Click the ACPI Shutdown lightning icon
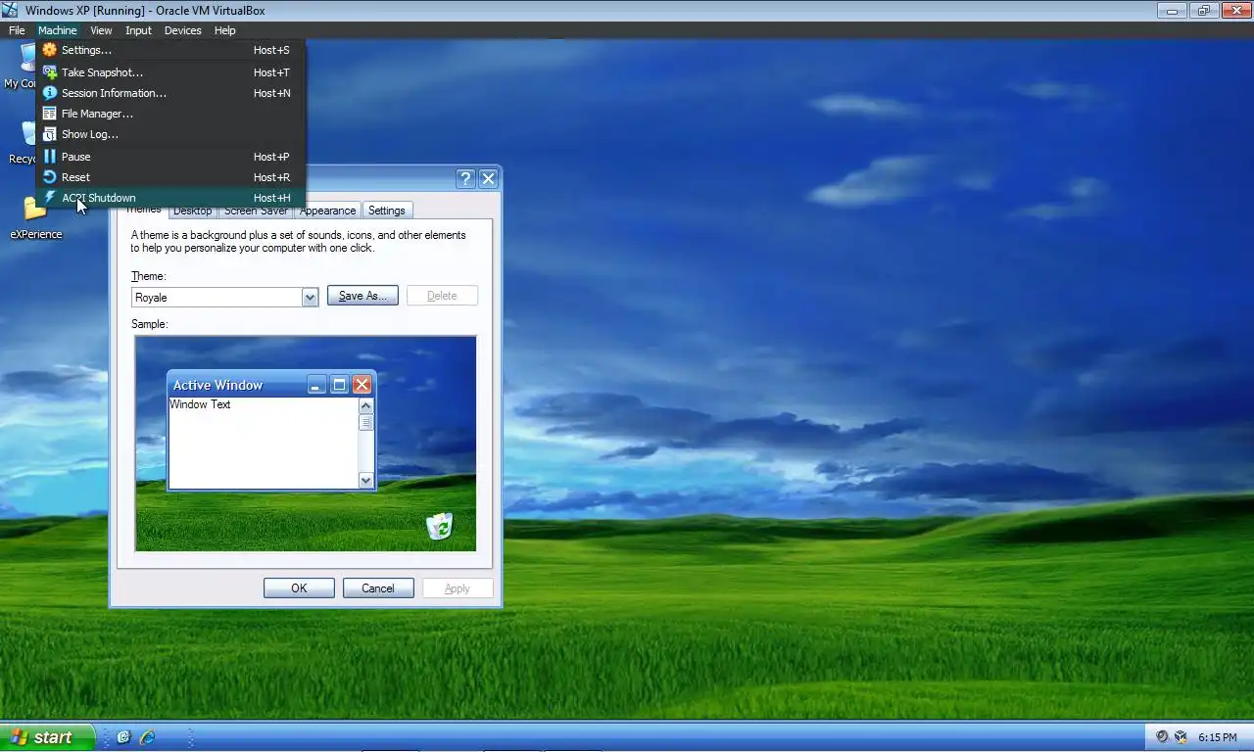This screenshot has height=752, width=1254. tap(49, 198)
